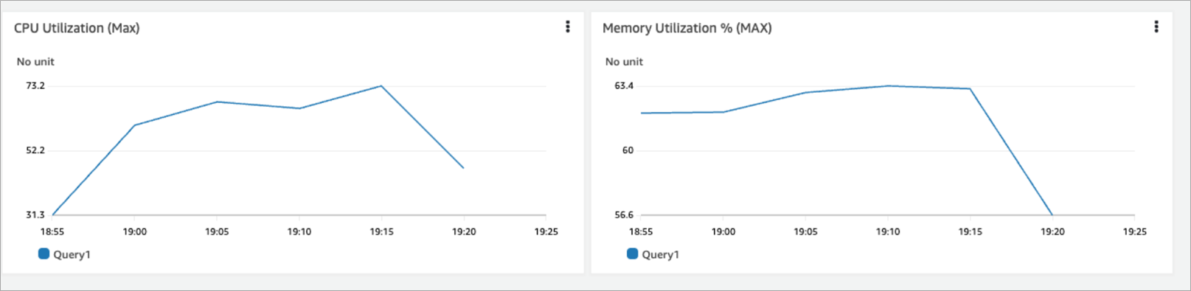The image size is (1191, 291).
Task: Click the 19:00 tick on CPU chart axis
Action: [x=134, y=231]
